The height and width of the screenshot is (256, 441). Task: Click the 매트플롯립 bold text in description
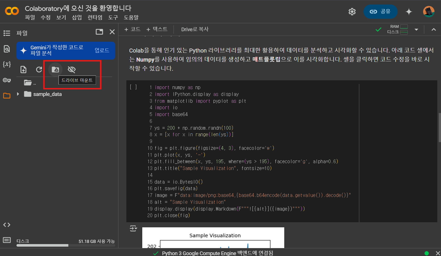(x=266, y=59)
